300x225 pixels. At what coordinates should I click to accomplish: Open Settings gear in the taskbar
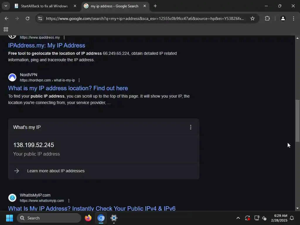click(x=114, y=218)
